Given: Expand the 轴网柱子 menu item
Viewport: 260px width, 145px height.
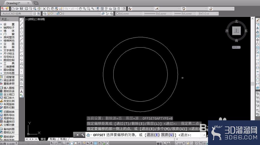Looking at the screenshot, I should (x=8, y=28).
